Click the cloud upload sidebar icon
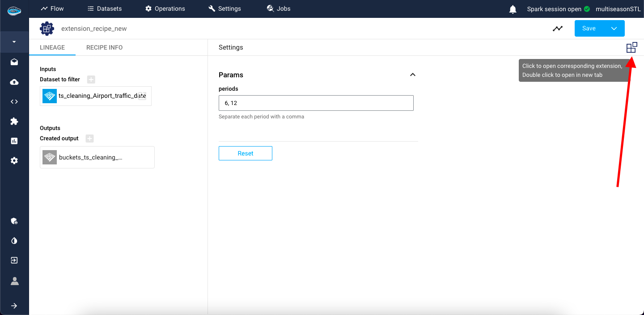 pos(14,82)
